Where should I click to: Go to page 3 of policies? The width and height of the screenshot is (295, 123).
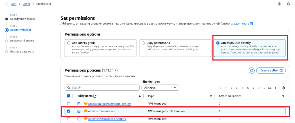pos(237,88)
